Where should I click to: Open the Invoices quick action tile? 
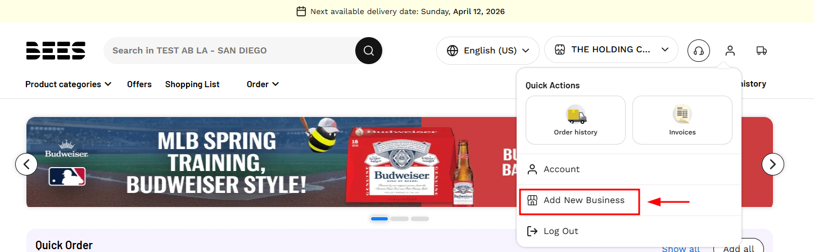[x=682, y=120]
